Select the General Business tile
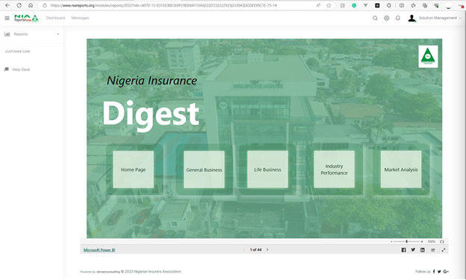Image resolution: width=466 pixels, height=280 pixels. (x=204, y=169)
